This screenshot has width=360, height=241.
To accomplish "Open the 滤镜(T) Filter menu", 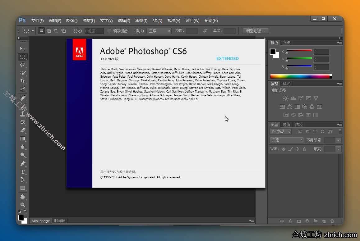I will (x=141, y=20).
